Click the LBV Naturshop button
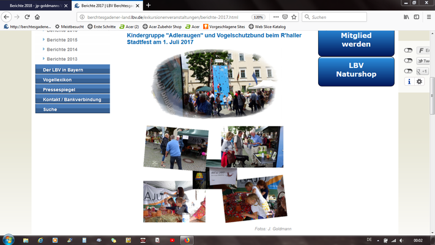 (356, 72)
